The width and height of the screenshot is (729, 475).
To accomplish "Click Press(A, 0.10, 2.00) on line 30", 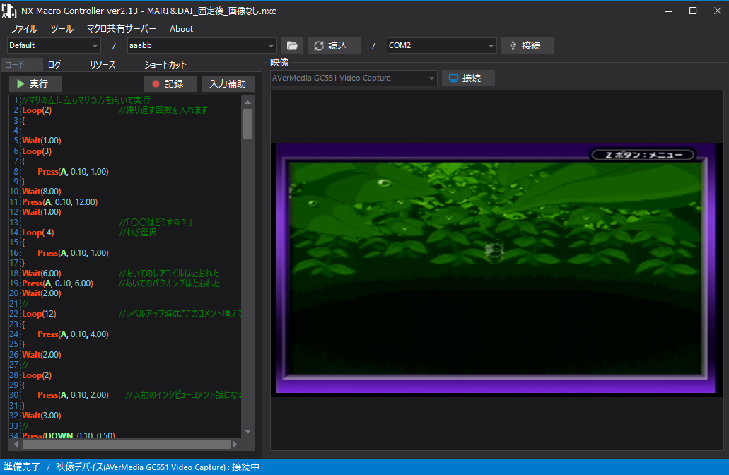I will (x=73, y=395).
